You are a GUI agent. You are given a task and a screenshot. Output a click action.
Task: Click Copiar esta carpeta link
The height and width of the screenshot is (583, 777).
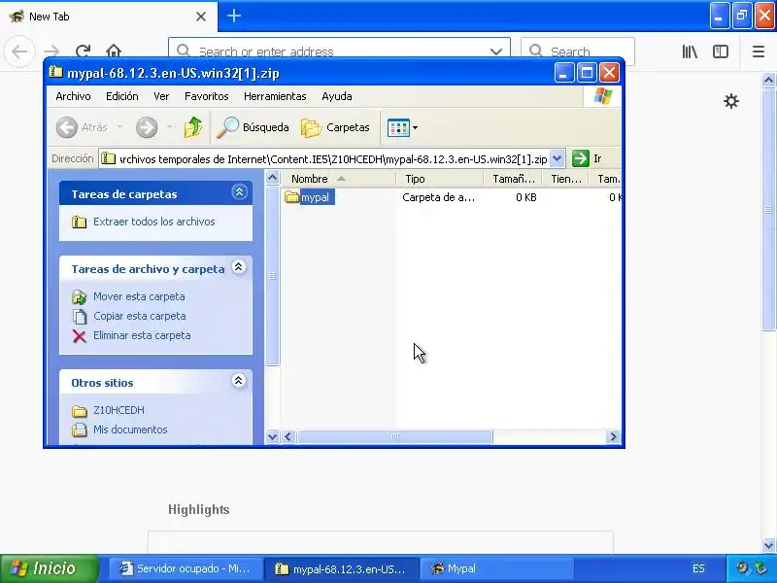(x=140, y=316)
